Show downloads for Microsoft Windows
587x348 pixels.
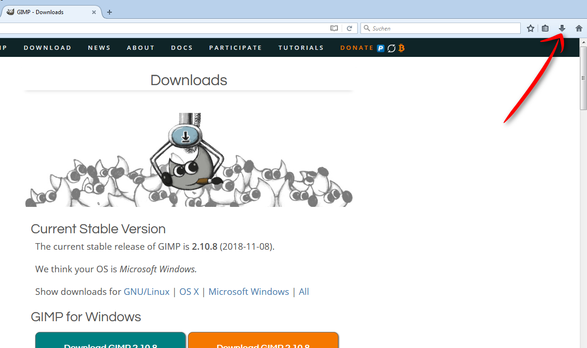tap(249, 292)
